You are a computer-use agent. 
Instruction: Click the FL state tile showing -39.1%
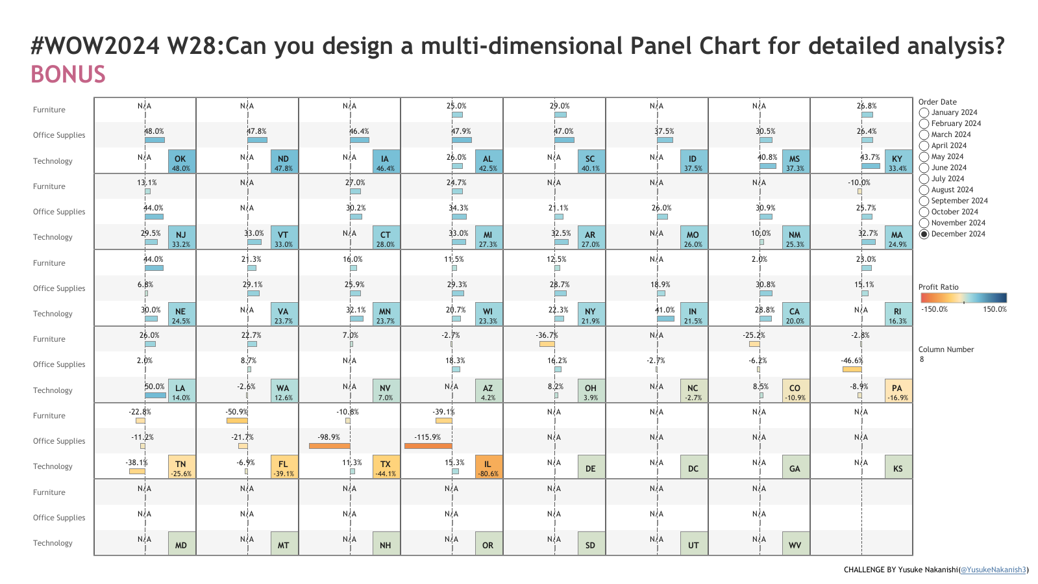pyautogui.click(x=284, y=467)
